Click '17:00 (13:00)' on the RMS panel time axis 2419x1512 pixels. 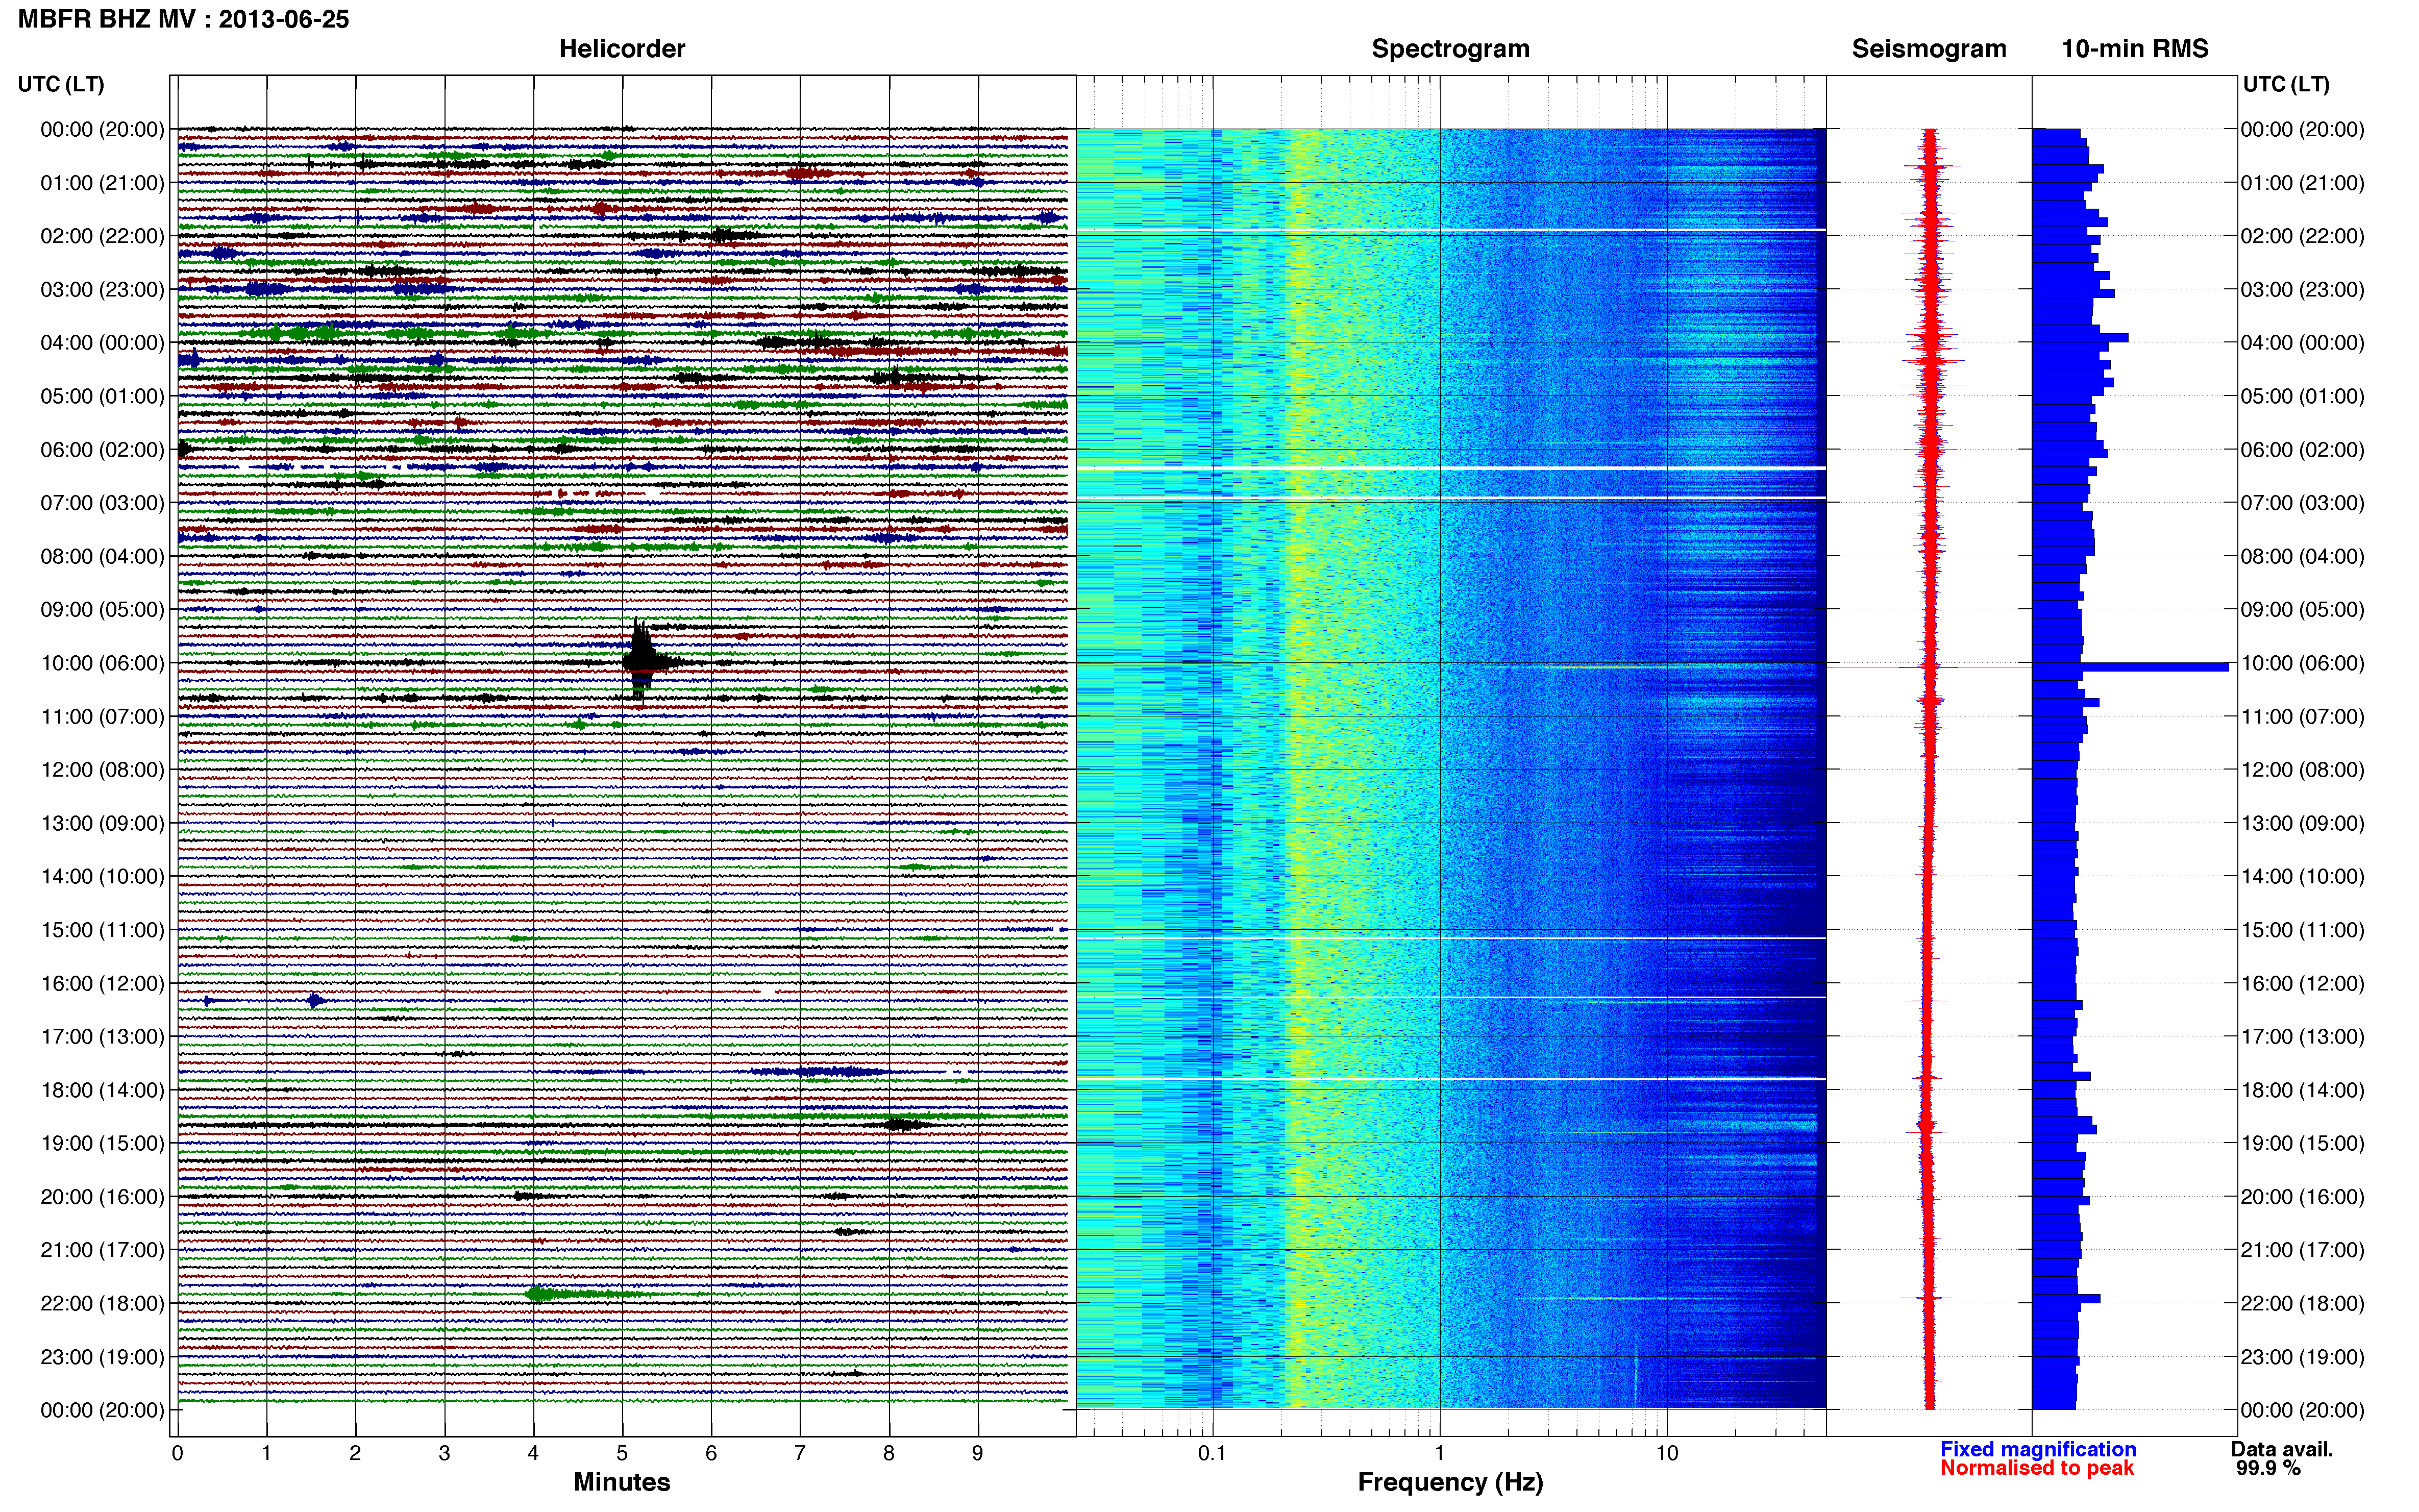(x=2303, y=1037)
